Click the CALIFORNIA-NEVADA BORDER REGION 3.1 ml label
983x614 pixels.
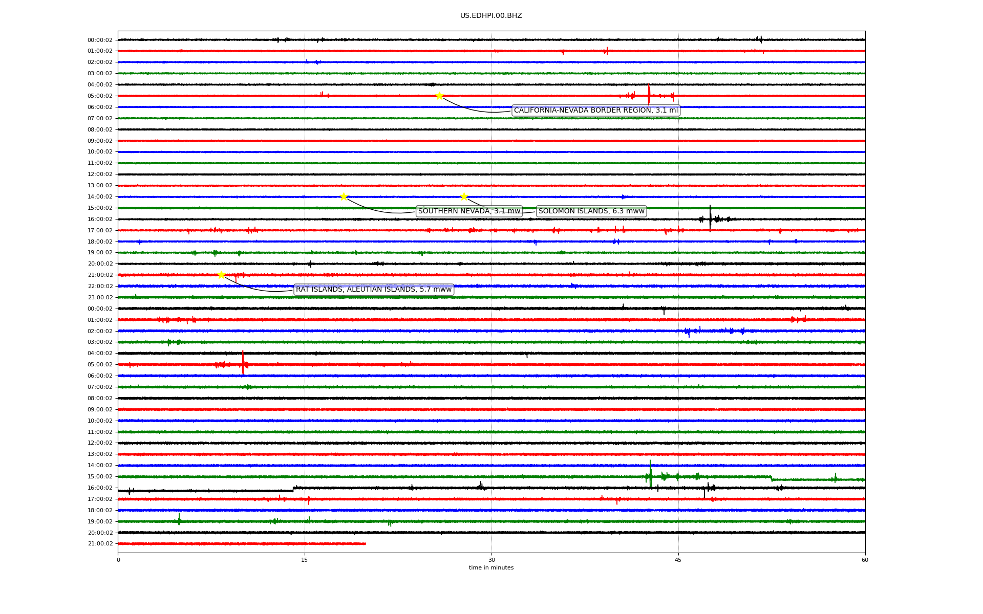(595, 111)
